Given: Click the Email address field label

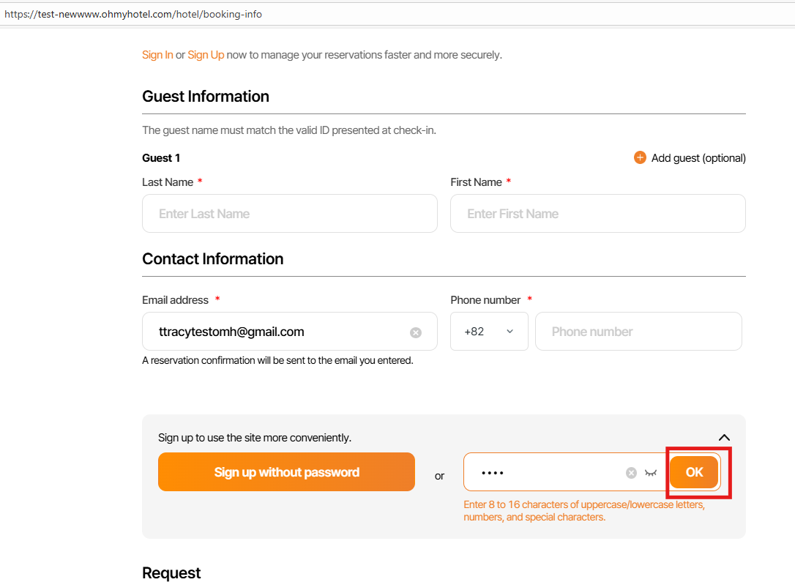Looking at the screenshot, I should tap(175, 300).
